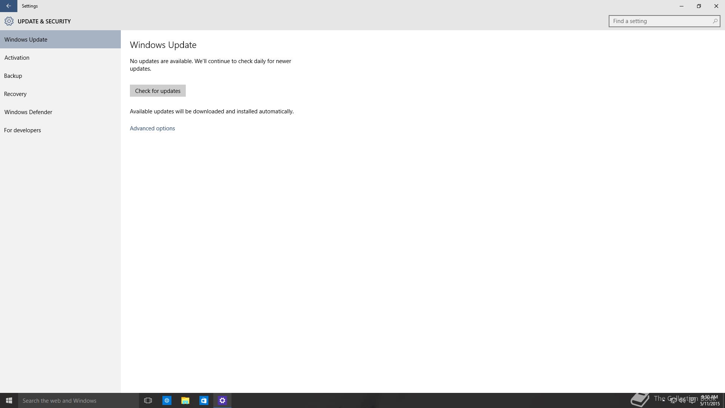The width and height of the screenshot is (725, 408).
Task: Open the Windows Start menu
Action: 9,400
